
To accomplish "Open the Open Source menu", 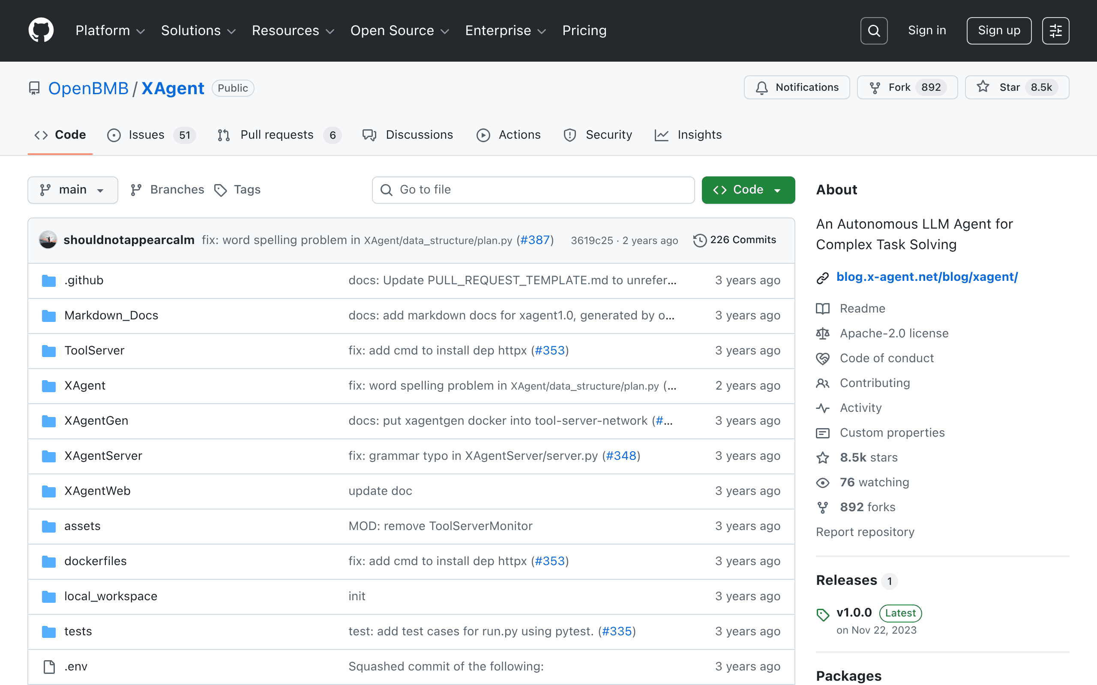I will (399, 30).
